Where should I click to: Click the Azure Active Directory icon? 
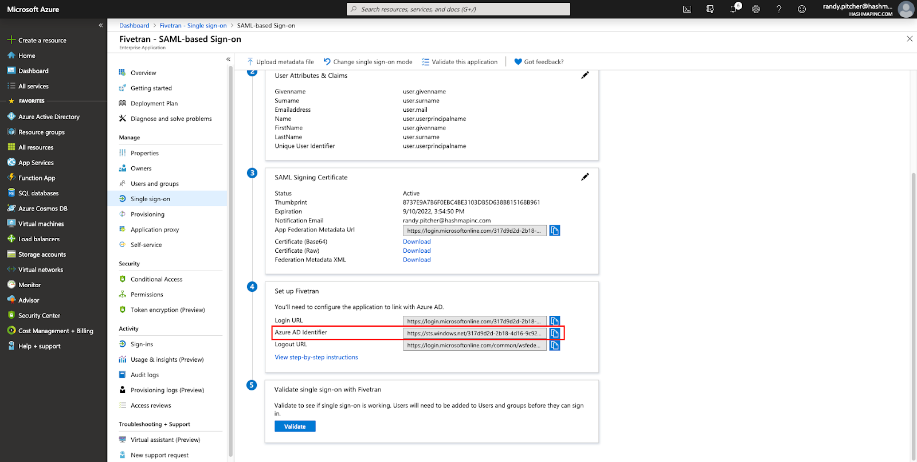(x=11, y=116)
